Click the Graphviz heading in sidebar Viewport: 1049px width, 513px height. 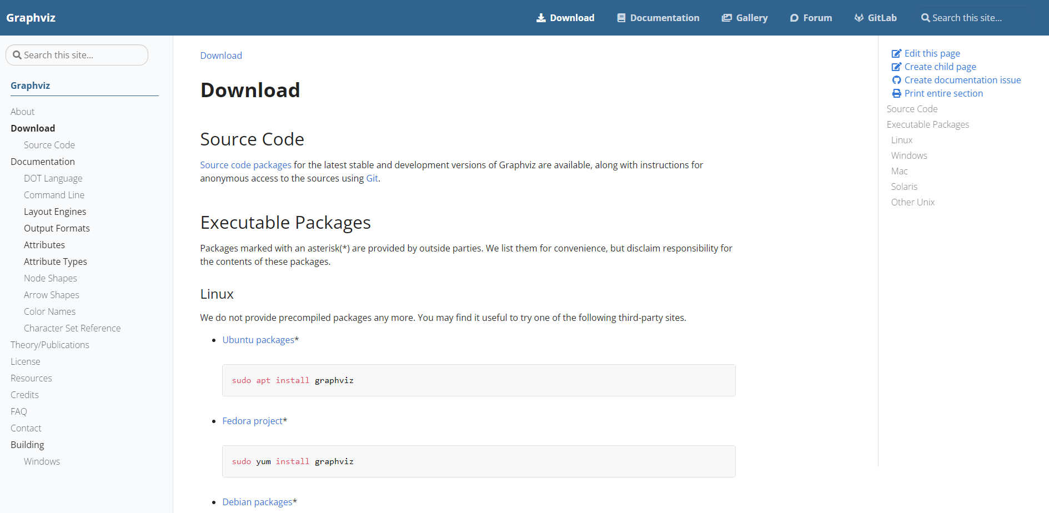click(30, 85)
